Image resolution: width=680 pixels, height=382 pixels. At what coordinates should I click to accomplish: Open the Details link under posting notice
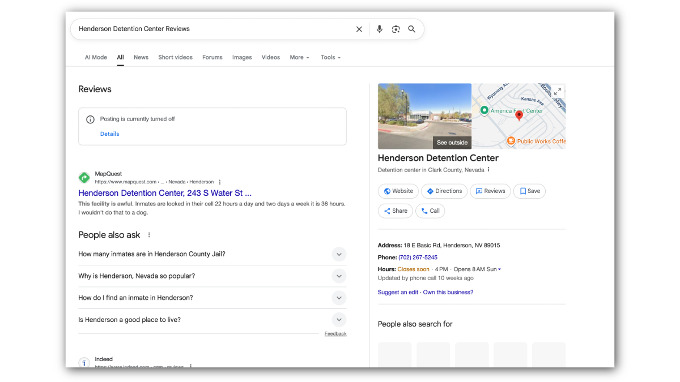click(x=110, y=134)
